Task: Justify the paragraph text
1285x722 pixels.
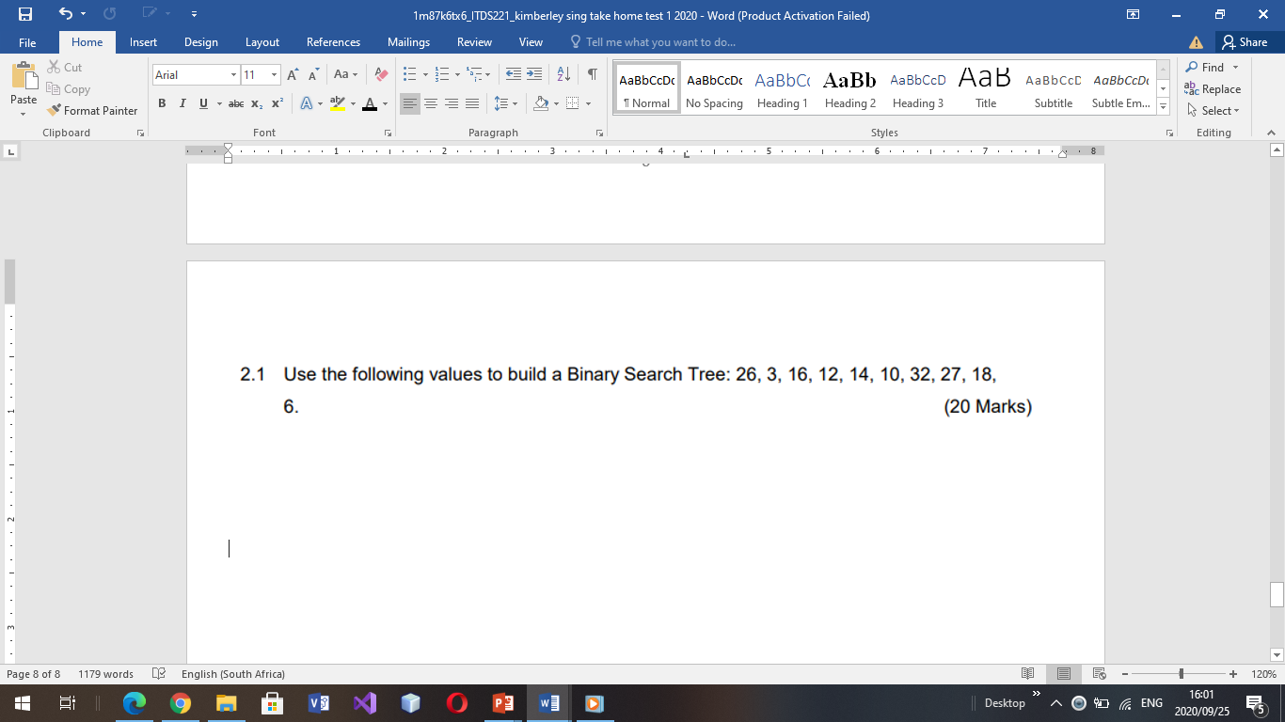Action: (x=471, y=103)
